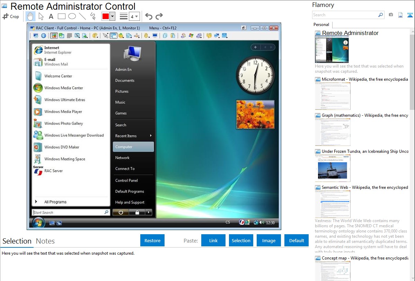Open the Personal tab
The image size is (415, 281).
coord(321,25)
